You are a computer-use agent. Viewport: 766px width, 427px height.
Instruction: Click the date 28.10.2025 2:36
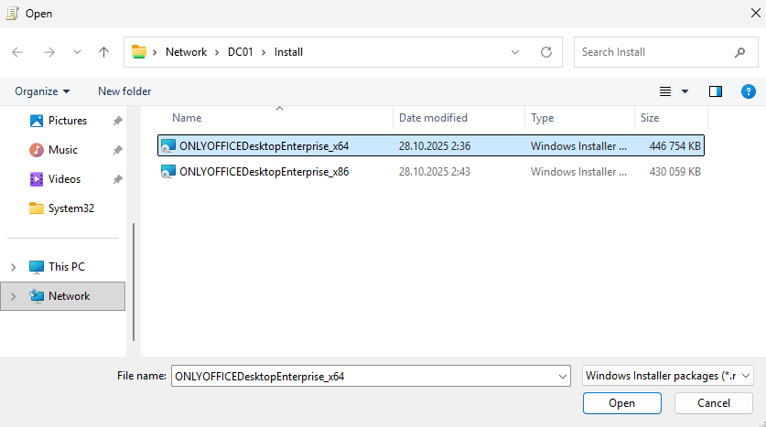435,146
